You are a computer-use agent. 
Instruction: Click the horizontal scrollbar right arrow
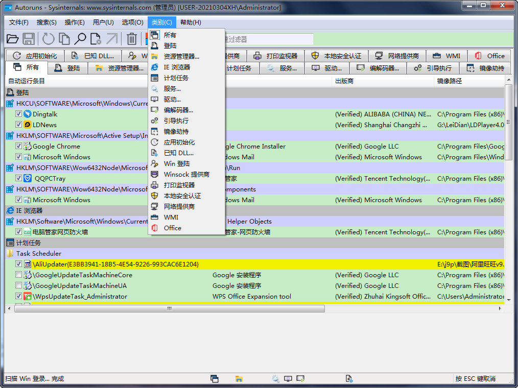[x=500, y=308]
